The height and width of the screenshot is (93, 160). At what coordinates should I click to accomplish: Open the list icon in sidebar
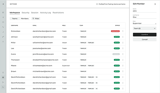tap(3, 17)
